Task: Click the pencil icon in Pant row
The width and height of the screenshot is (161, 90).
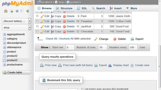Action: [x=42, y=16]
